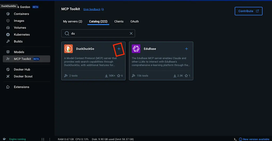Click the MCP Toolkit page heading
Viewport: 272px width, 141px height.
(x=71, y=9)
